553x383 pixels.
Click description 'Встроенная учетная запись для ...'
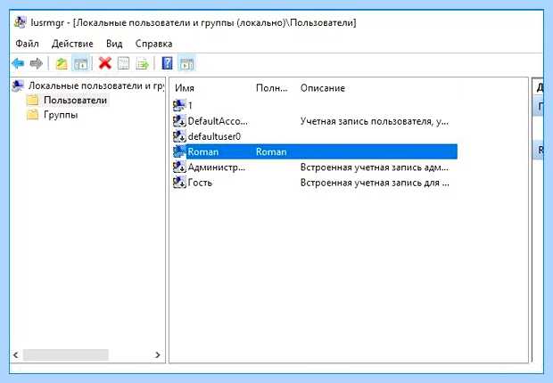375,183
